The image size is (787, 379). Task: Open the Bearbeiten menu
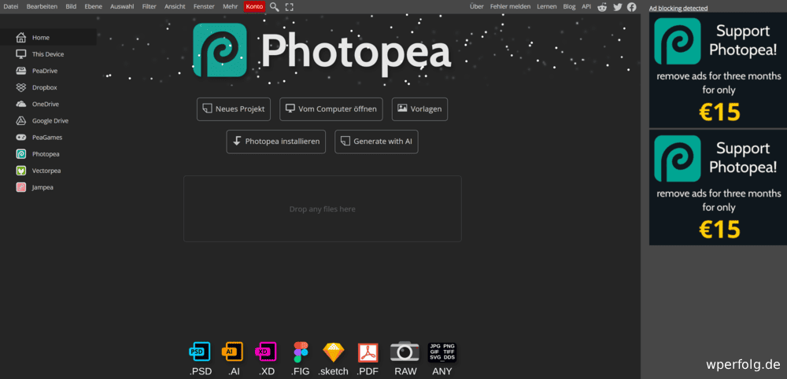(42, 6)
